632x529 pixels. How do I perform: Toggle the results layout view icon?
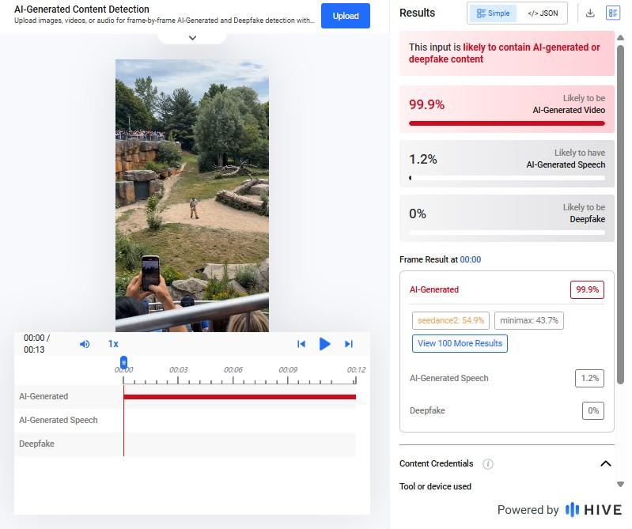click(x=613, y=13)
